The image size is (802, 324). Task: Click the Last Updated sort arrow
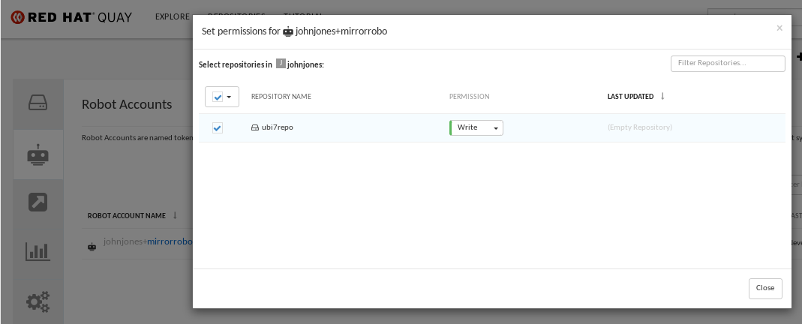point(662,97)
